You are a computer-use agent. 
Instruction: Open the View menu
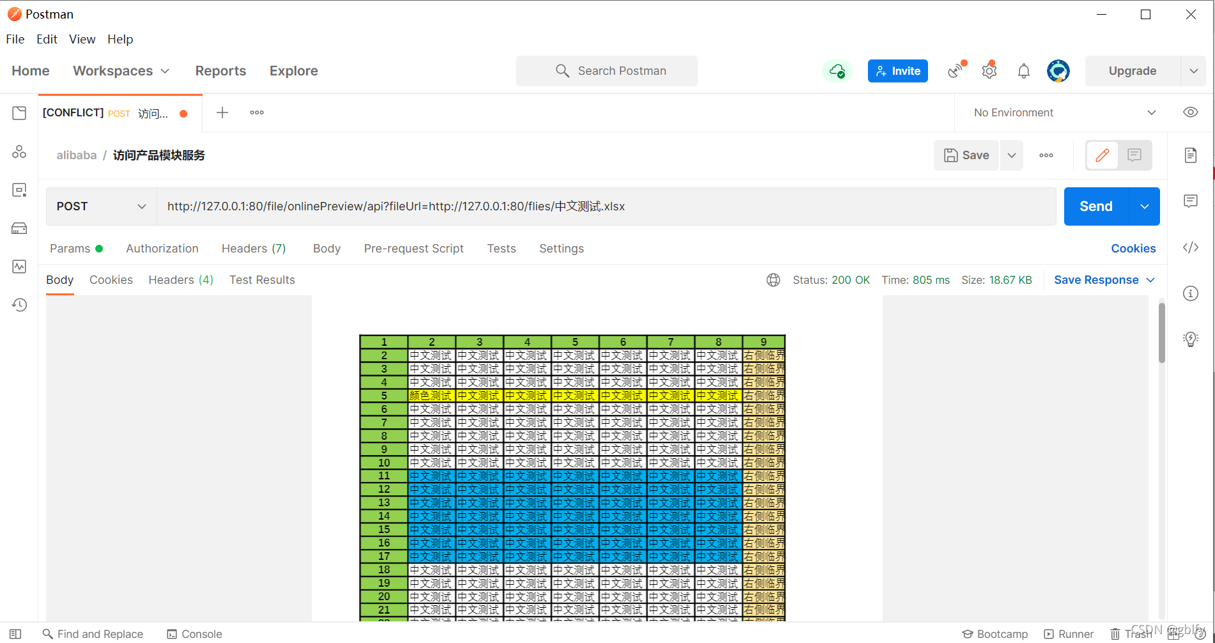click(x=82, y=39)
